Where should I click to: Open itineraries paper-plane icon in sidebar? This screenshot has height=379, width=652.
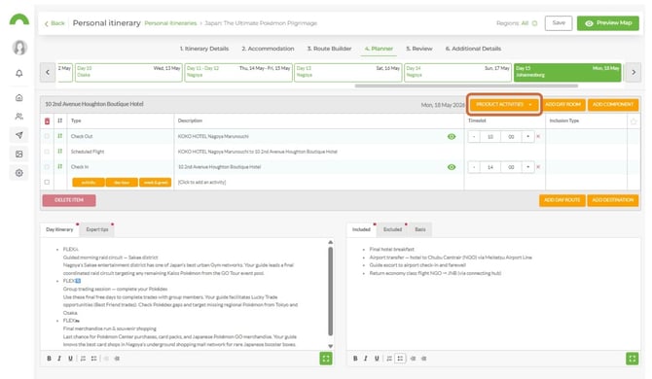[x=19, y=135]
